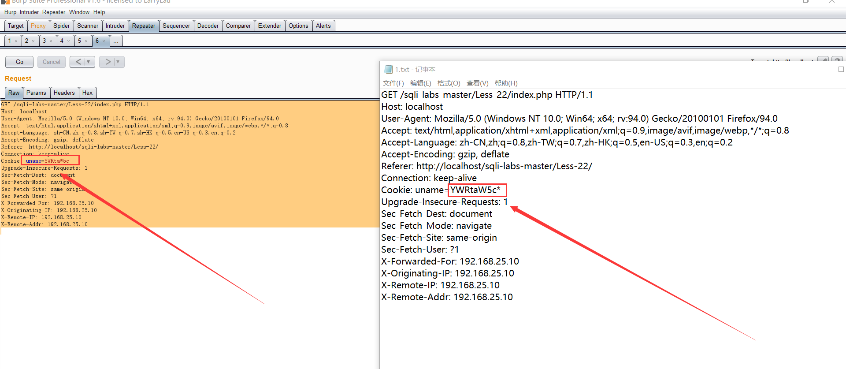846x369 pixels.
Task: Show the Params request view
Action: coord(36,93)
